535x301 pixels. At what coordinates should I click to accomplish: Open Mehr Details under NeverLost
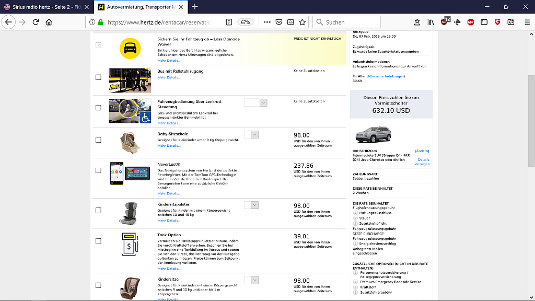(x=169, y=193)
